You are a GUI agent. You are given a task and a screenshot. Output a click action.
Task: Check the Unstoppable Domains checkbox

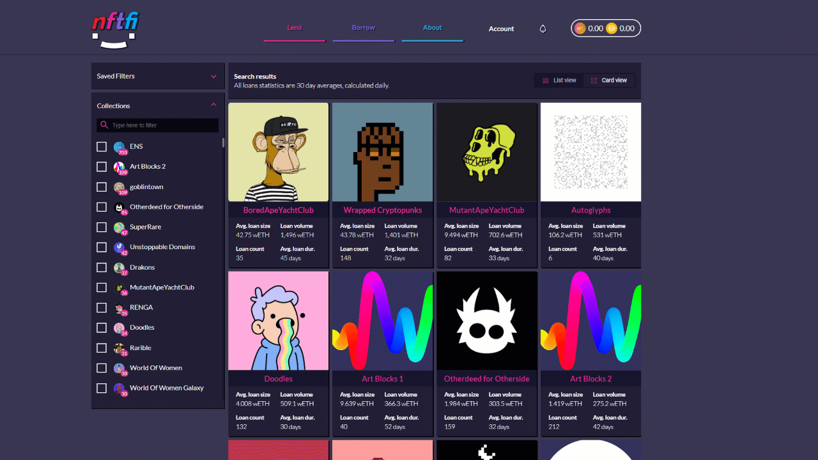pos(102,247)
